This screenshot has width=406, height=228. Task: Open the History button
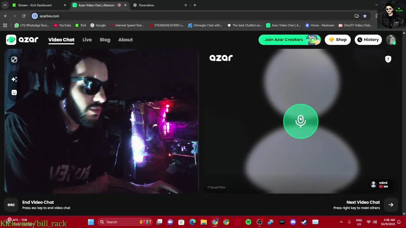click(368, 40)
